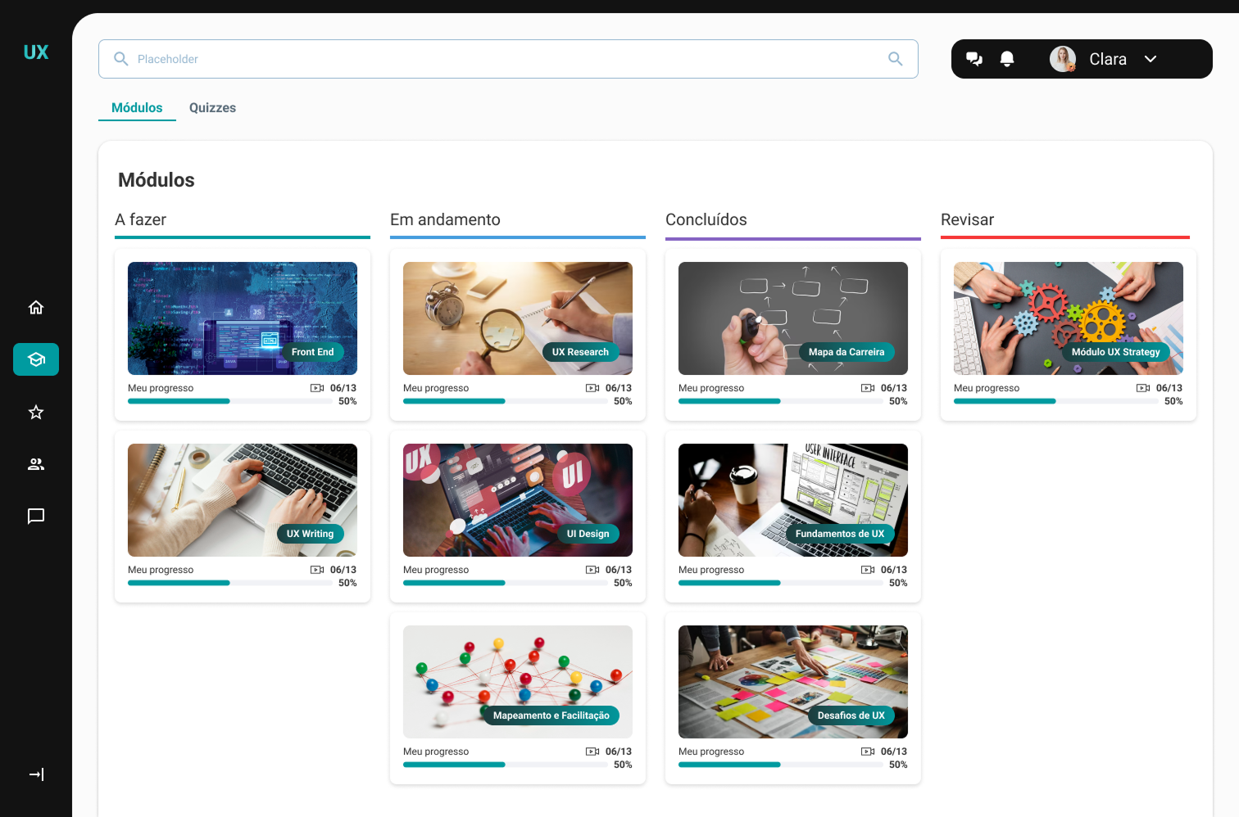
Task: Open sidebar chat message icon
Action: pos(36,517)
